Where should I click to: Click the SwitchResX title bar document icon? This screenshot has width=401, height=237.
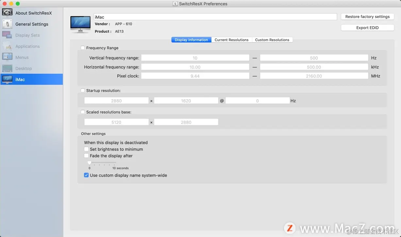[175, 4]
